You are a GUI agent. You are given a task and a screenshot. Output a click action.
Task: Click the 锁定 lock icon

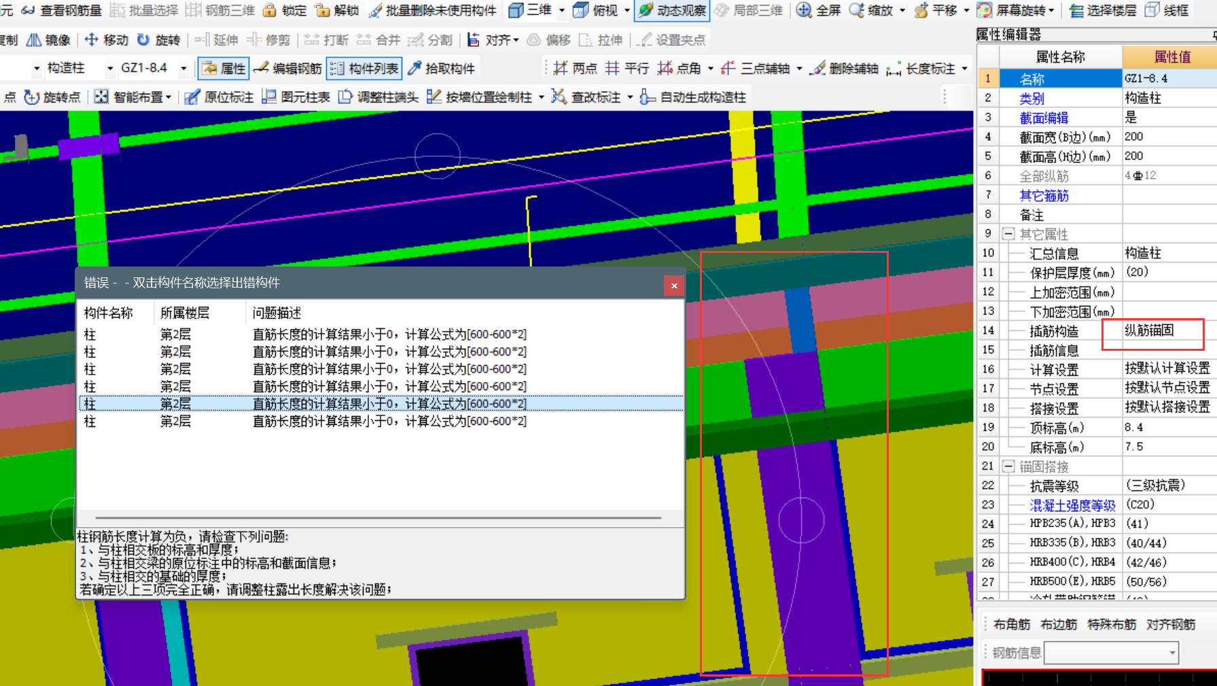(270, 10)
